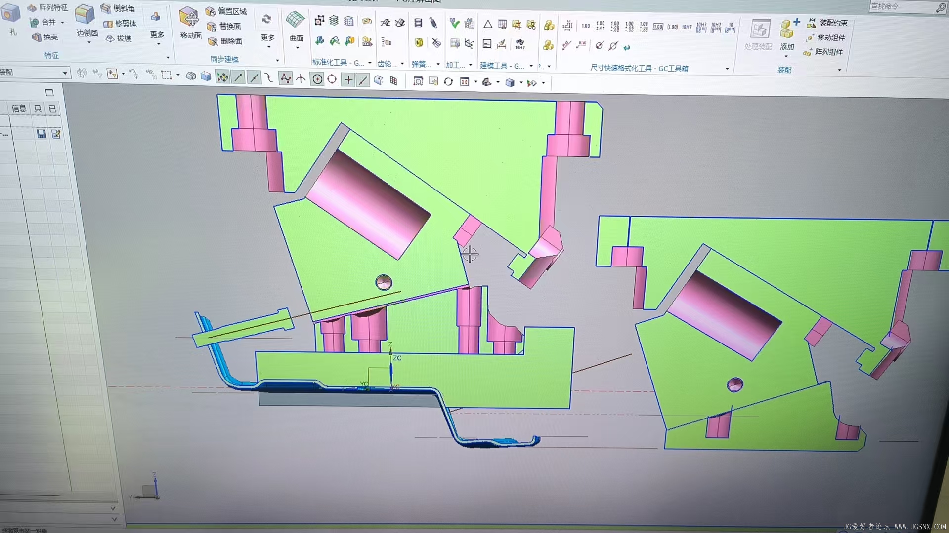The image size is (949, 533).
Task: Click the small square box atop left panel
Action: [x=49, y=92]
